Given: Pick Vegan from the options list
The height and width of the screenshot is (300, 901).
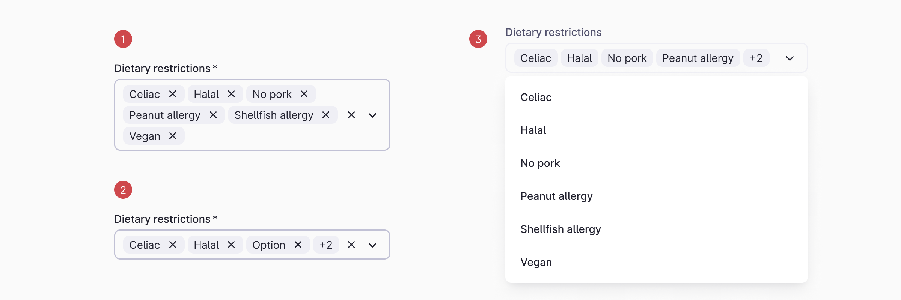Looking at the screenshot, I should (536, 262).
